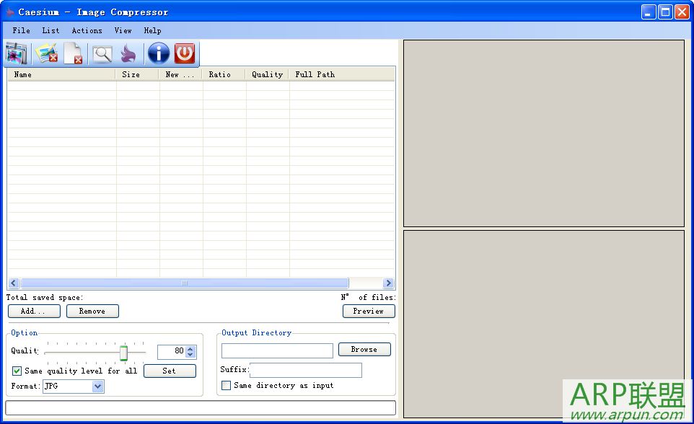Screen dimensions: 694x424
Task: Click the red power exit icon
Action: pos(185,53)
